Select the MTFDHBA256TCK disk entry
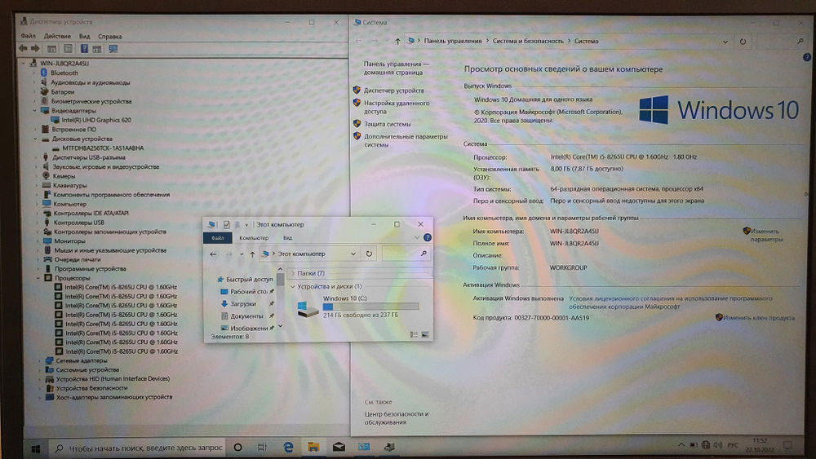Viewport: 816px width, 459px height. (103, 148)
